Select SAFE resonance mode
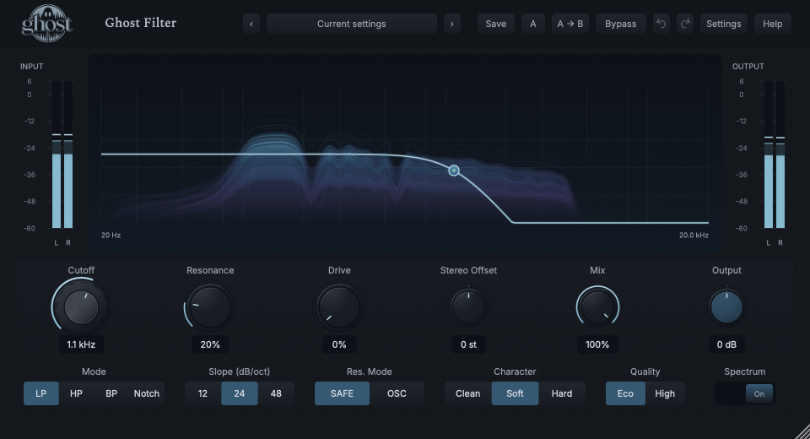The width and height of the screenshot is (810, 439). click(342, 393)
